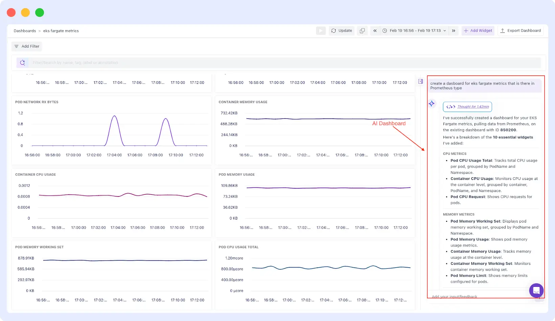Screen dimensions: 555x321
Task: Click Container Memory Working Set bullet text
Action: click(490, 267)
